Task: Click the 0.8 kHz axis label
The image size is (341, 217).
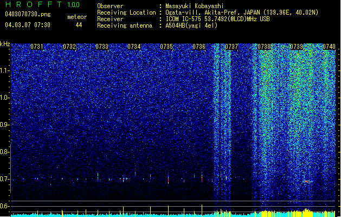Action: (4, 152)
